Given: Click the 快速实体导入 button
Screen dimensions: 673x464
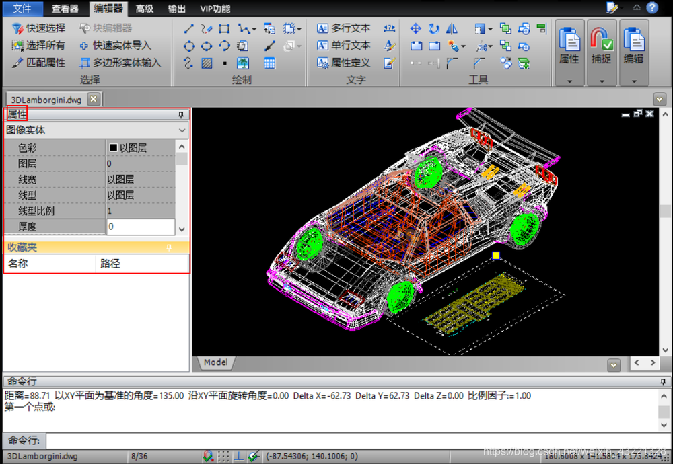Looking at the screenshot, I should [116, 46].
